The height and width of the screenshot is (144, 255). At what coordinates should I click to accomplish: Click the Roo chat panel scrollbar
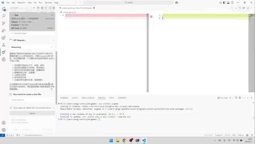click(56, 73)
